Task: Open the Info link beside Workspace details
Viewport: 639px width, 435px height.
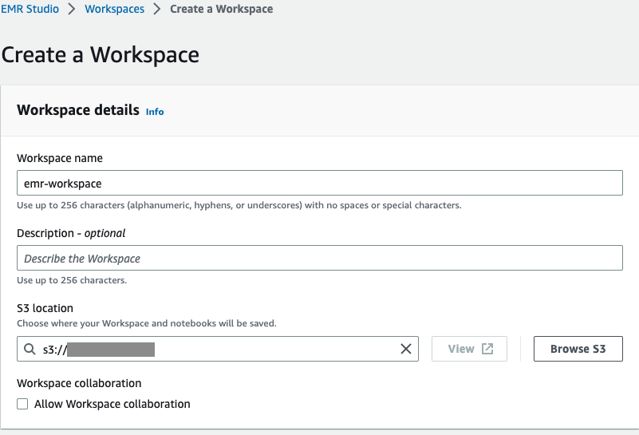Action: point(155,112)
